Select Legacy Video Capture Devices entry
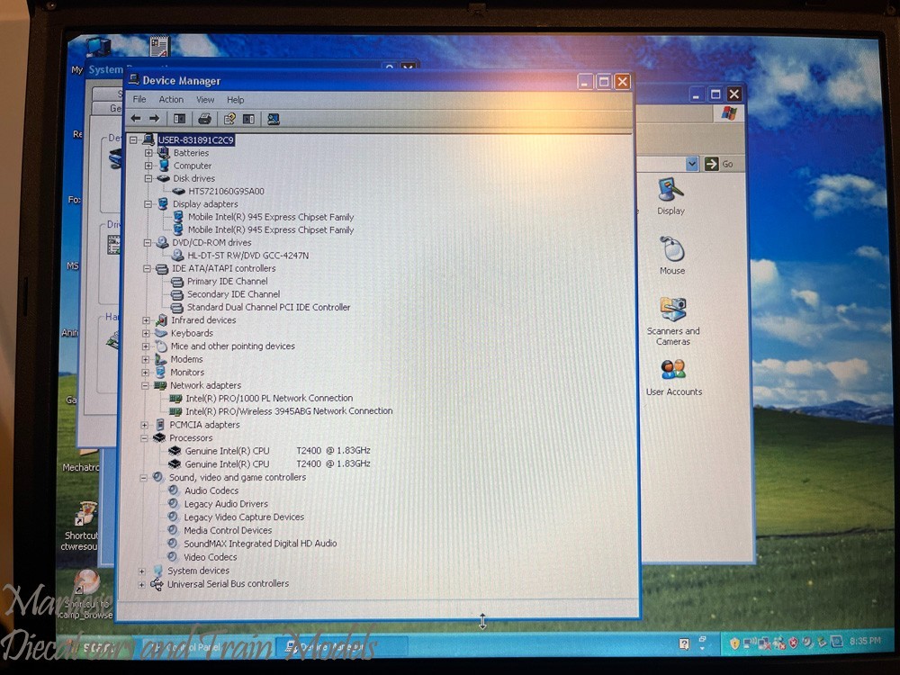The image size is (900, 675). [x=244, y=517]
